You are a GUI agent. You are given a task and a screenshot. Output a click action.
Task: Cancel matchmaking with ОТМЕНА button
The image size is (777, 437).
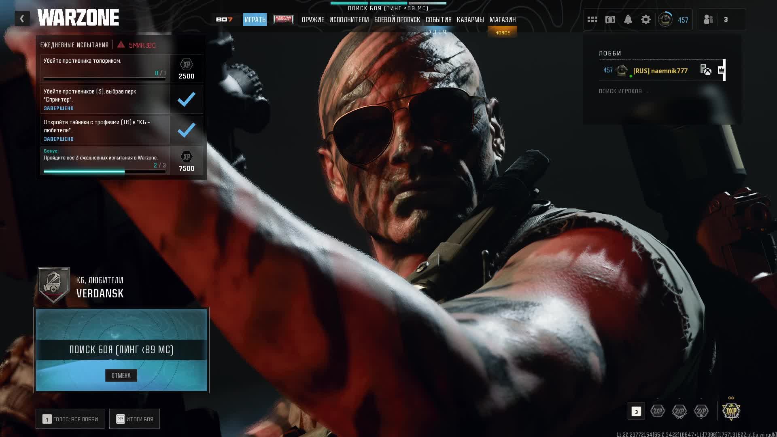pyautogui.click(x=121, y=375)
